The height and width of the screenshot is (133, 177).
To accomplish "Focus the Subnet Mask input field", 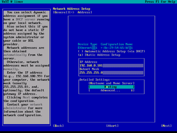I will click(112, 73).
